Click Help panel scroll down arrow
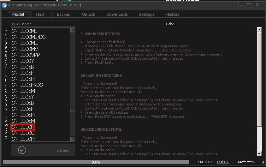The width and height of the screenshot is (266, 167). click(x=259, y=154)
